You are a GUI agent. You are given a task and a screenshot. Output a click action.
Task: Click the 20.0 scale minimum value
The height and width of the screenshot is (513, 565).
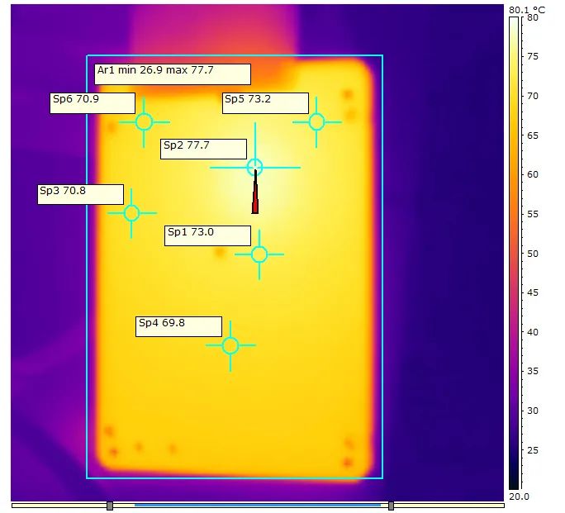click(x=519, y=496)
